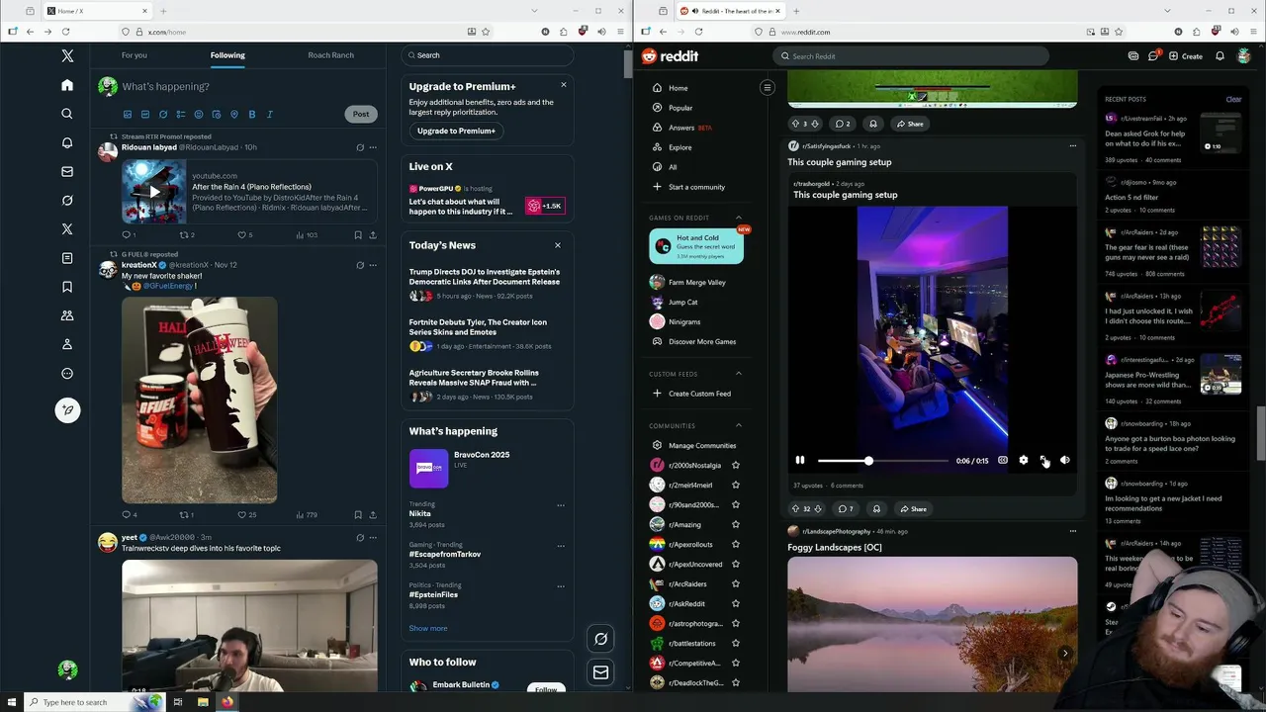Click X page scrollbar thumb
Image resolution: width=1266 pixels, height=712 pixels.
pyautogui.click(x=627, y=62)
